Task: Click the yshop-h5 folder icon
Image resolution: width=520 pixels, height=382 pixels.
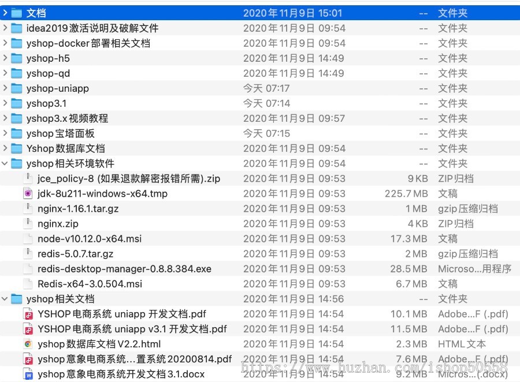Action: tap(17, 58)
